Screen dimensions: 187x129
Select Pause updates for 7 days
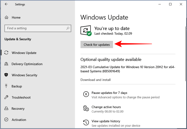tap(109, 93)
